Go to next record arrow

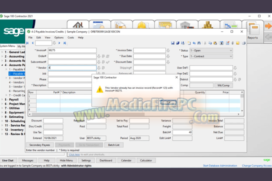(x=59, y=43)
